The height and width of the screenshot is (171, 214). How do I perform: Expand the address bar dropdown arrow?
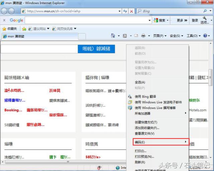point(119,11)
